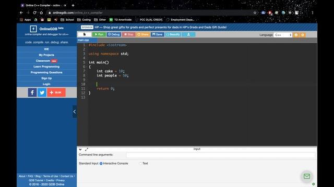This screenshot has height=187, width=334.
Task: Beautify the source code
Action: coord(173,34)
